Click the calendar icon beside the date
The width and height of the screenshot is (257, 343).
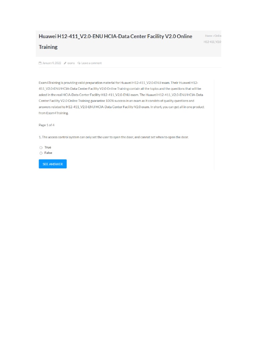(40, 63)
